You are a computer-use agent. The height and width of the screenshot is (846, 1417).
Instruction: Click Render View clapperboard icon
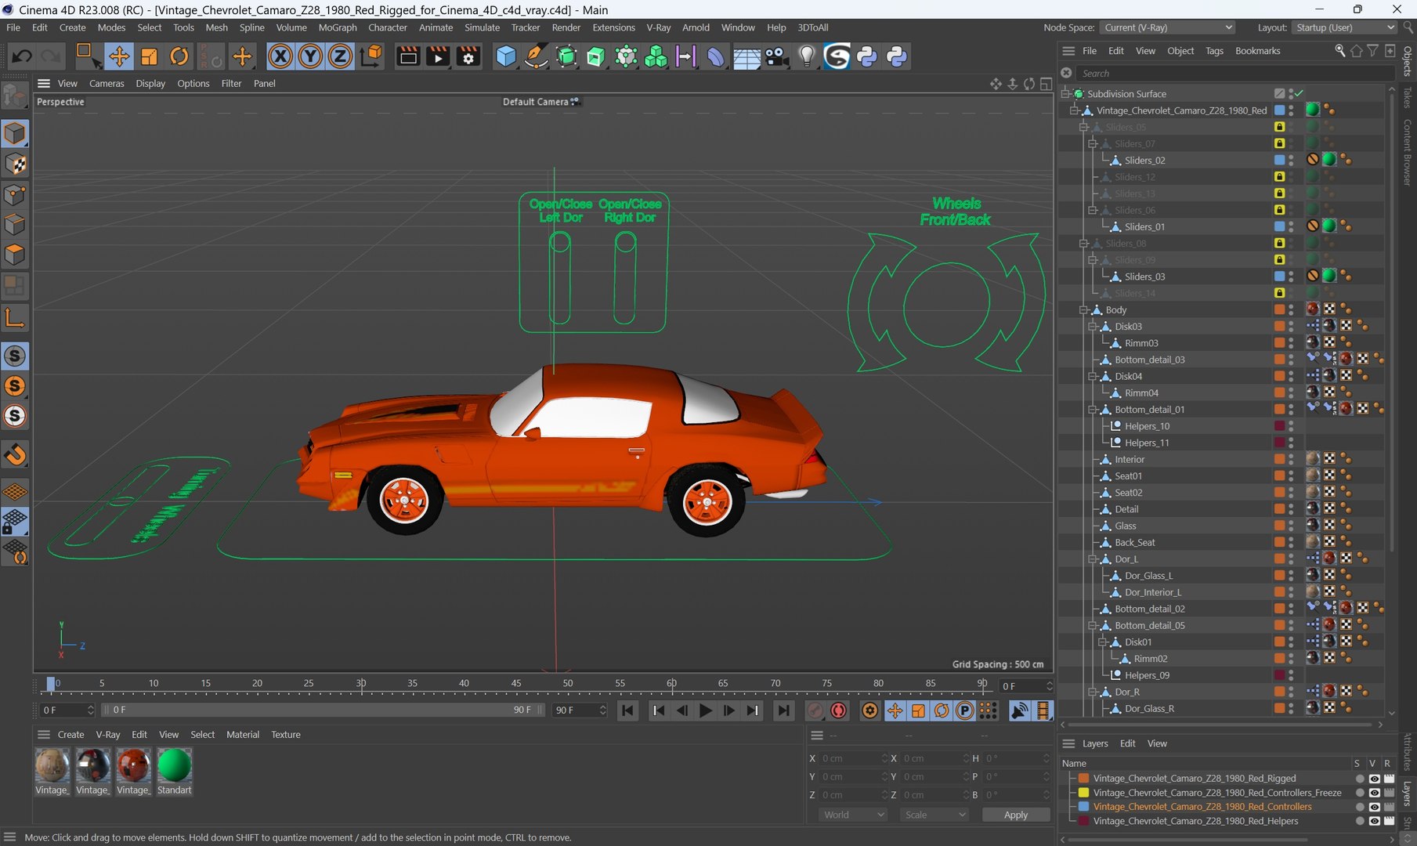click(408, 56)
